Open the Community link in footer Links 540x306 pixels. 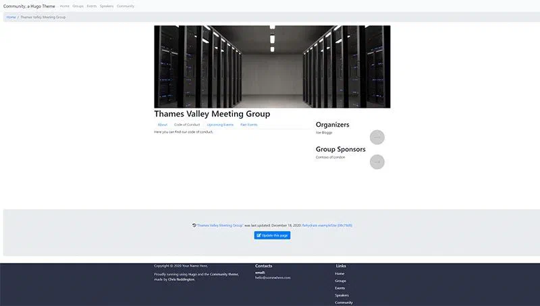pos(344,303)
